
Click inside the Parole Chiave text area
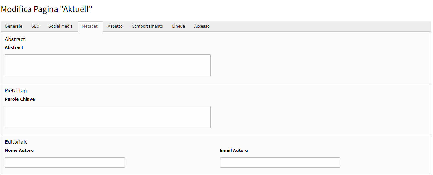107,117
